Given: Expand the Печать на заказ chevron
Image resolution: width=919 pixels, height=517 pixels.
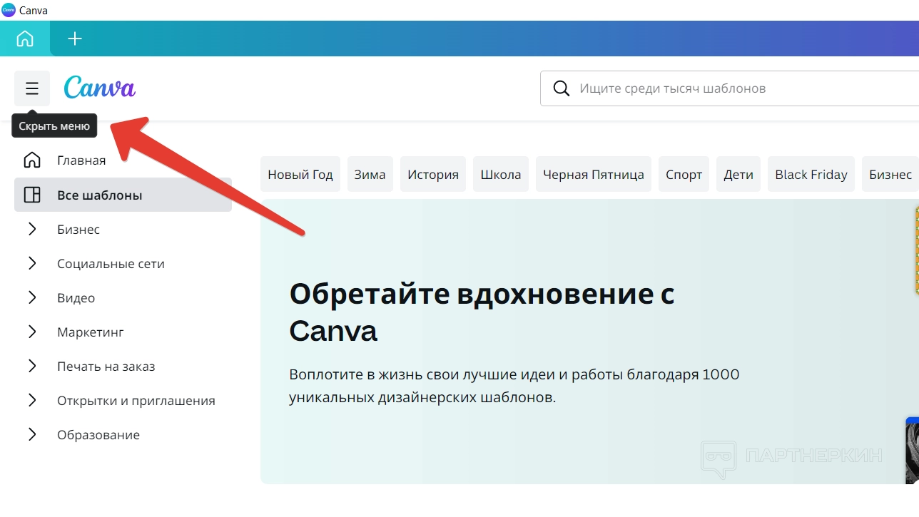Looking at the screenshot, I should pyautogui.click(x=32, y=366).
